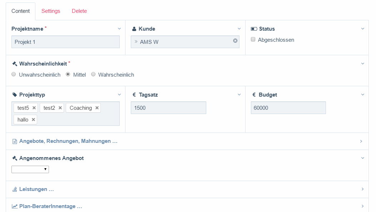Click the document icon beside Angebote, Rechnungen
This screenshot has width=376, height=212.
(x=15, y=141)
